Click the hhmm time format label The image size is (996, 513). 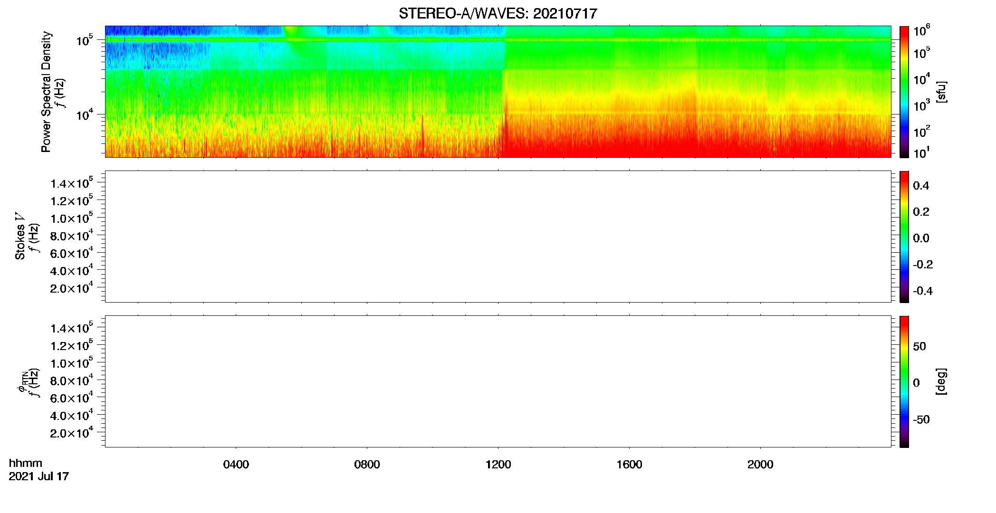point(25,463)
